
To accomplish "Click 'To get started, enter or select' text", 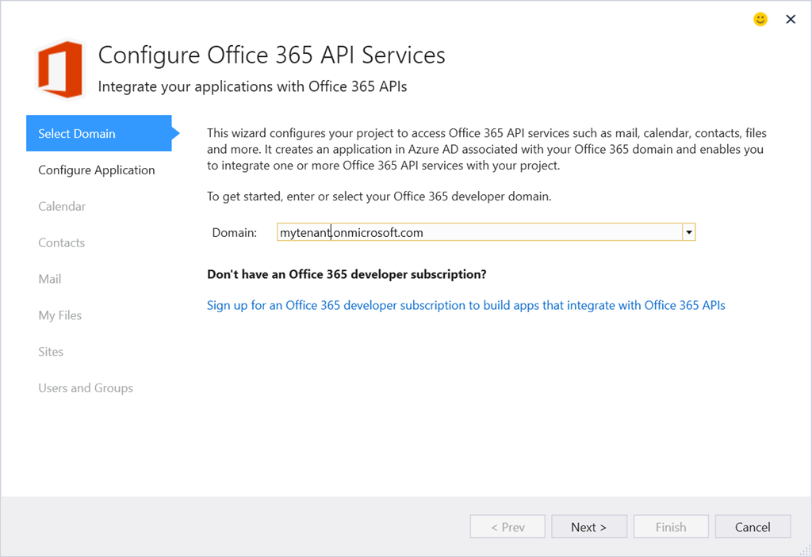I will pos(379,196).
